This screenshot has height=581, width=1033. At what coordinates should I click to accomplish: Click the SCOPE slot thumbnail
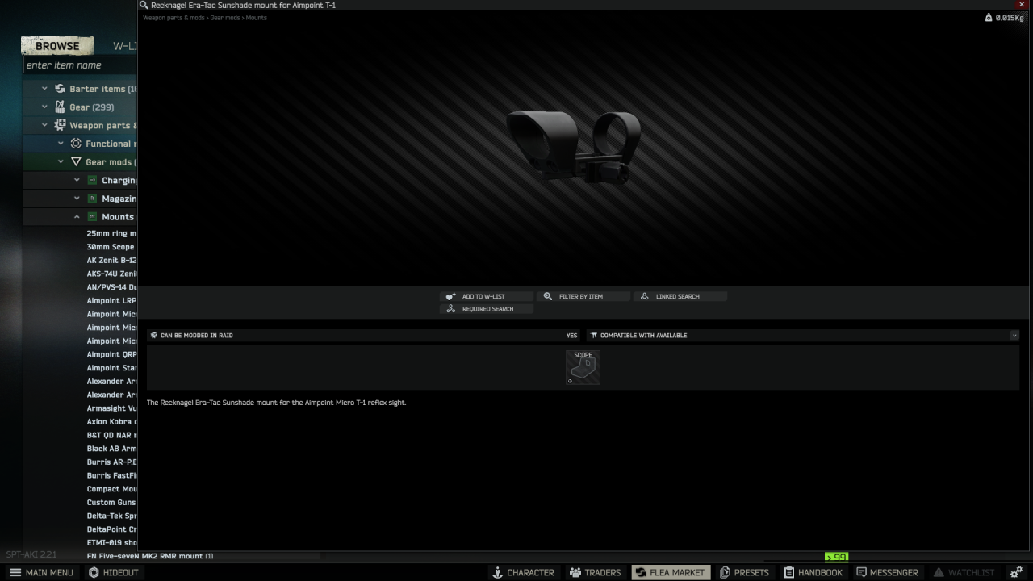pos(583,367)
